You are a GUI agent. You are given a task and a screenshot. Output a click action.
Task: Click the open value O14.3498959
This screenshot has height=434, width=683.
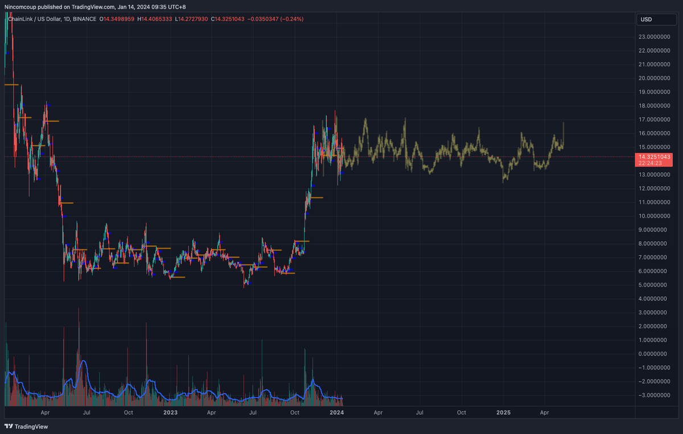pos(118,19)
